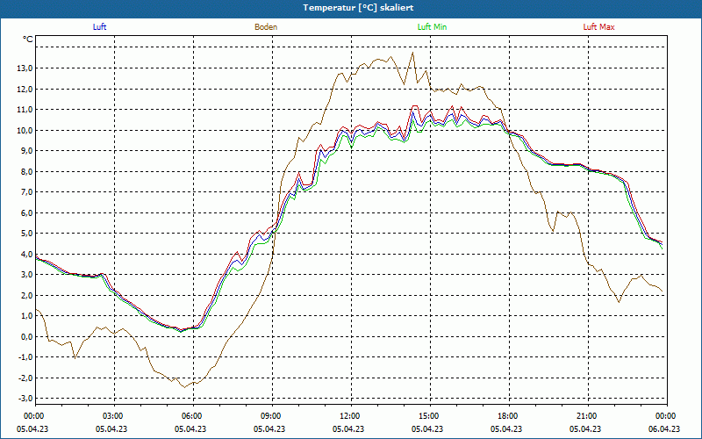Click the 6,0 y-axis value
Screen dimensions: 702x439
click(x=27, y=212)
